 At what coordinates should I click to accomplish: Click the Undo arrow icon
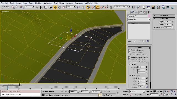pos(3,7)
